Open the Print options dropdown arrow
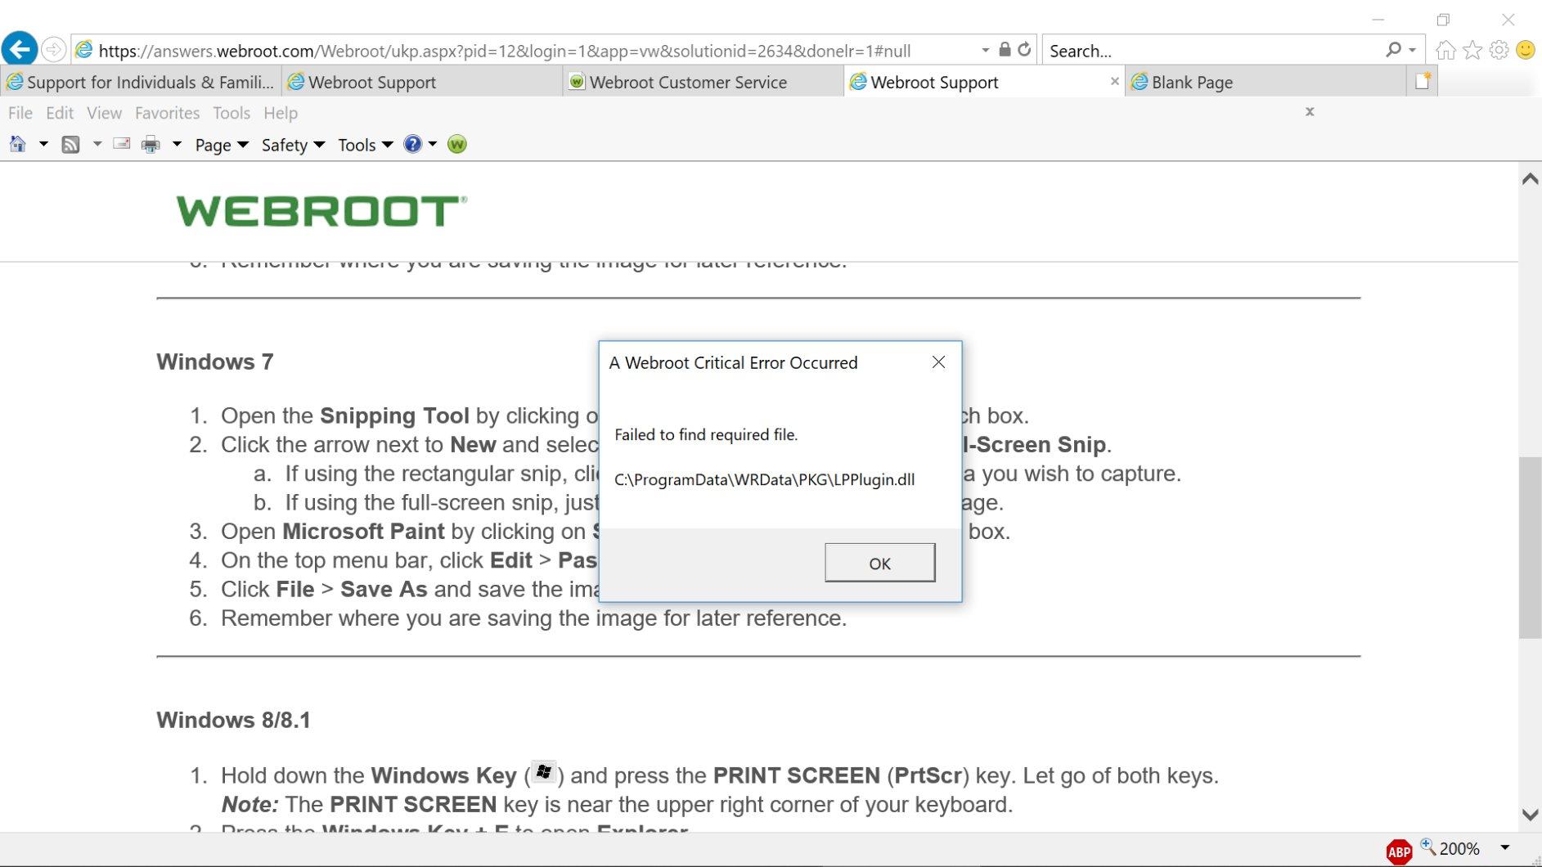The height and width of the screenshot is (867, 1542). [x=176, y=145]
